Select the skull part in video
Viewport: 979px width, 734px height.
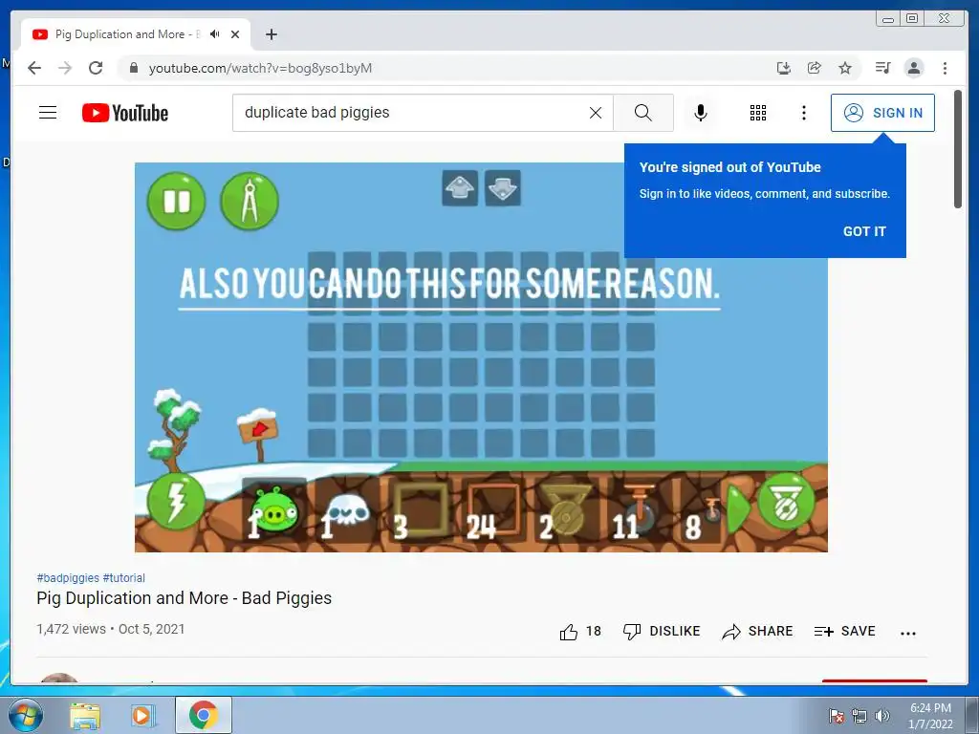347,510
